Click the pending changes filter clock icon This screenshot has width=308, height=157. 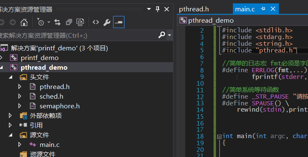pyautogui.click(x=41, y=22)
